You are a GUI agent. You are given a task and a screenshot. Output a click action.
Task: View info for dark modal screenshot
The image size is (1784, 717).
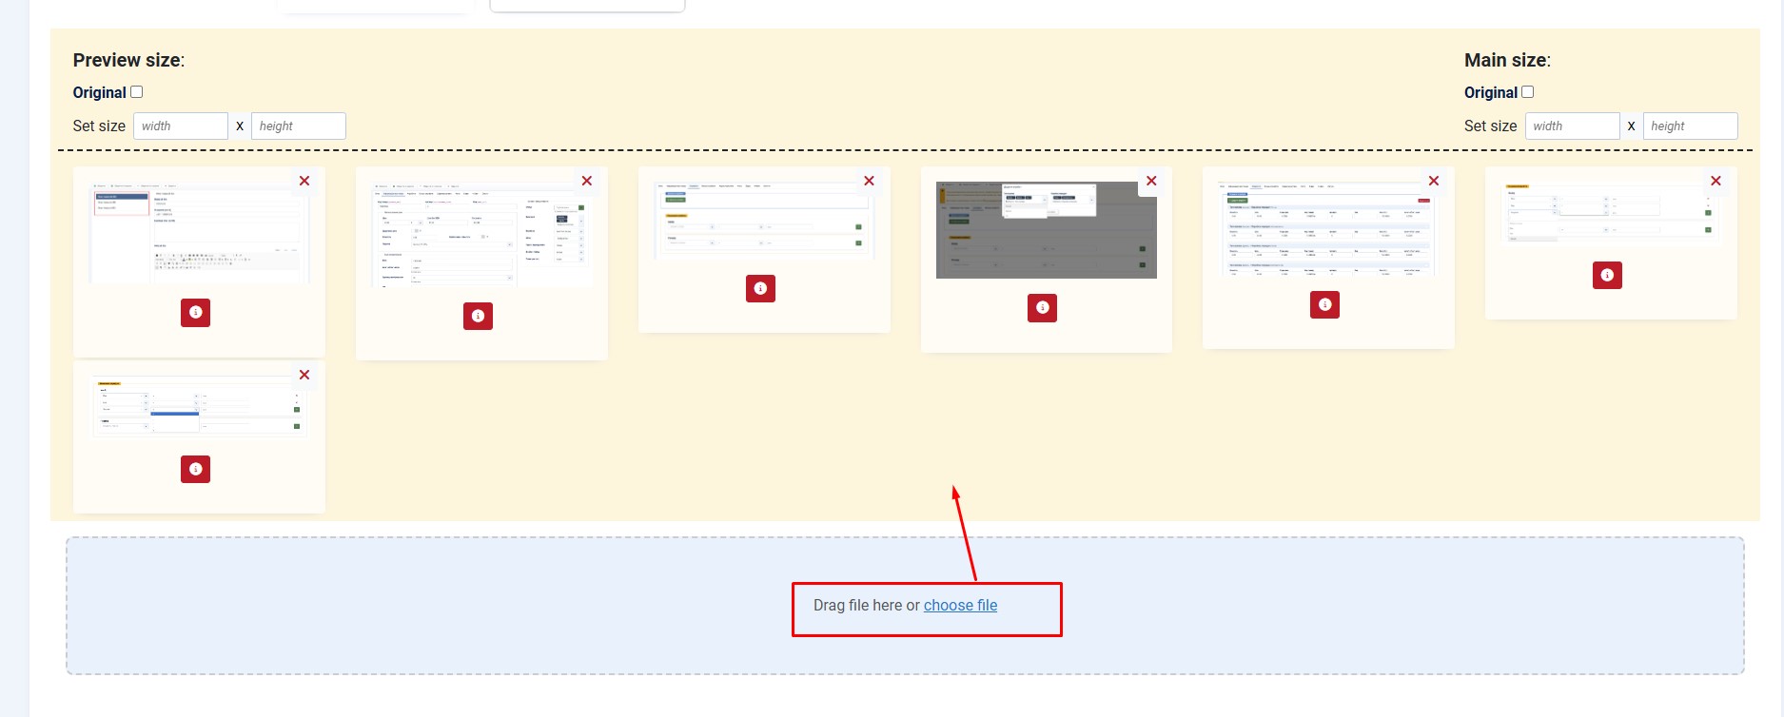tap(1042, 308)
